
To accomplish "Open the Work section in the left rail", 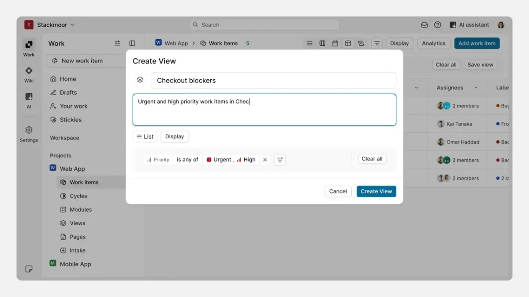I will (29, 48).
